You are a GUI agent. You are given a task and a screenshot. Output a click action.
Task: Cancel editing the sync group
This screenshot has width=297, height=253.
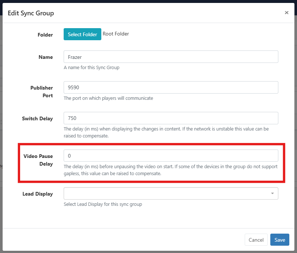click(256, 240)
